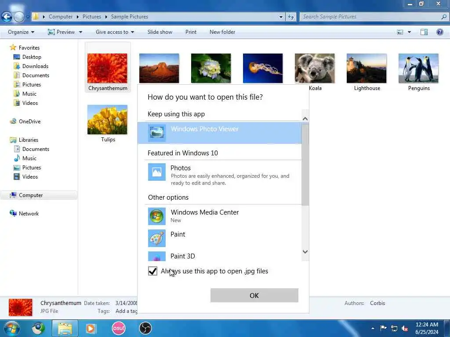Create a New folder

click(222, 32)
